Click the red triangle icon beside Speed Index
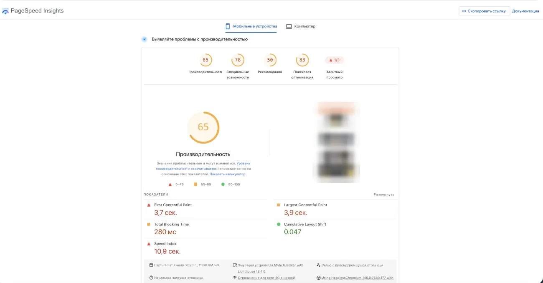This screenshot has width=543, height=283. pyautogui.click(x=149, y=244)
